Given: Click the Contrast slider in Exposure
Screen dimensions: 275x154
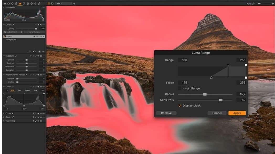Looking at the screenshot, I should point(27,63).
